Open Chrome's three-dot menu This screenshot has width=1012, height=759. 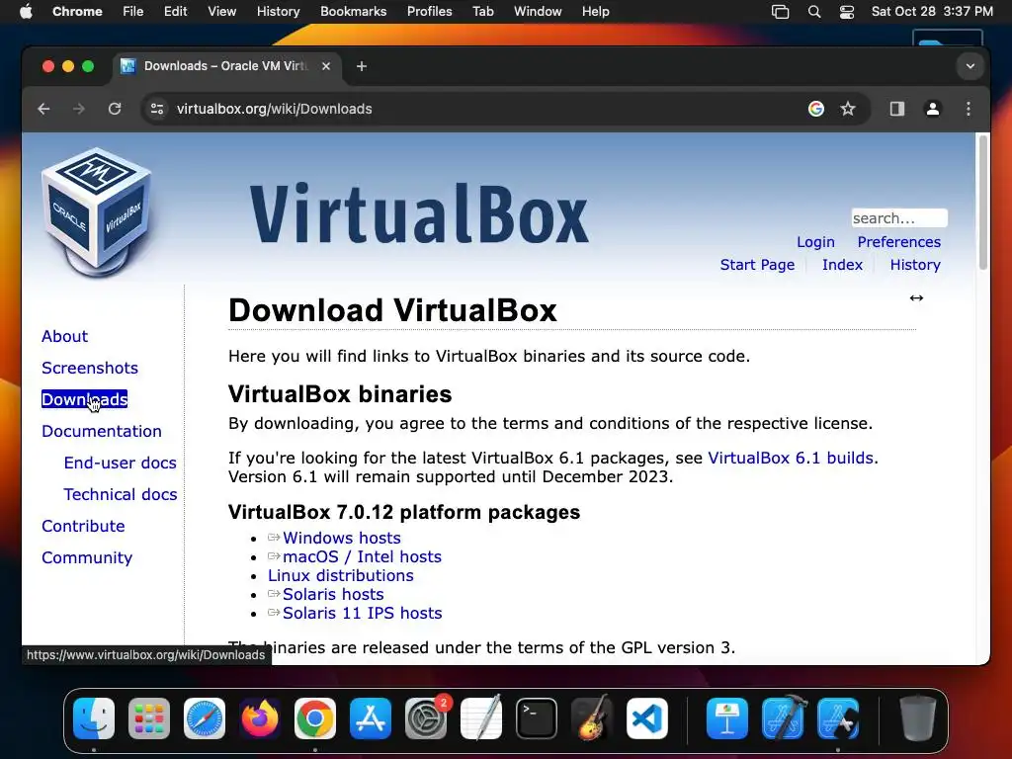(969, 109)
